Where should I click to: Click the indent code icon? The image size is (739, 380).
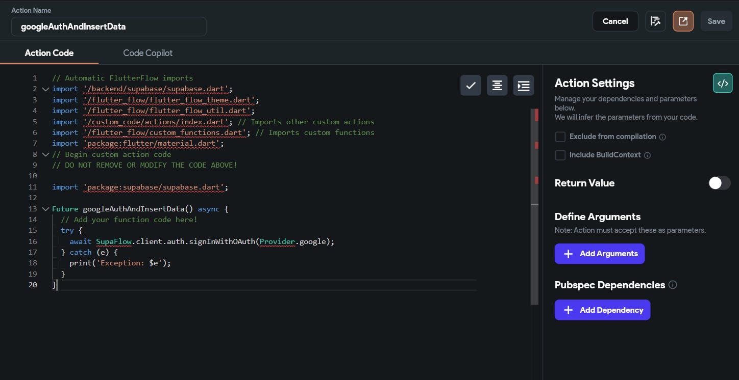click(523, 86)
